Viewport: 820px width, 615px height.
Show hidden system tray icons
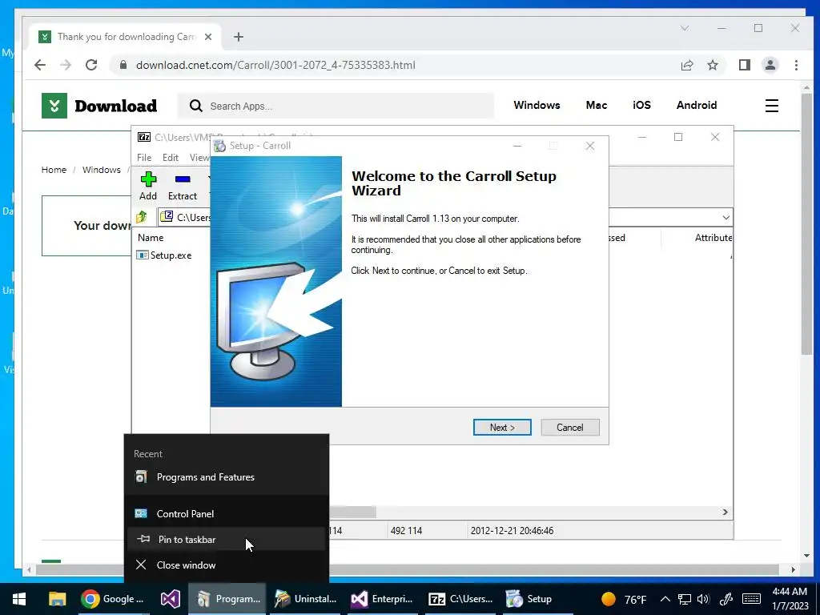pyautogui.click(x=665, y=599)
